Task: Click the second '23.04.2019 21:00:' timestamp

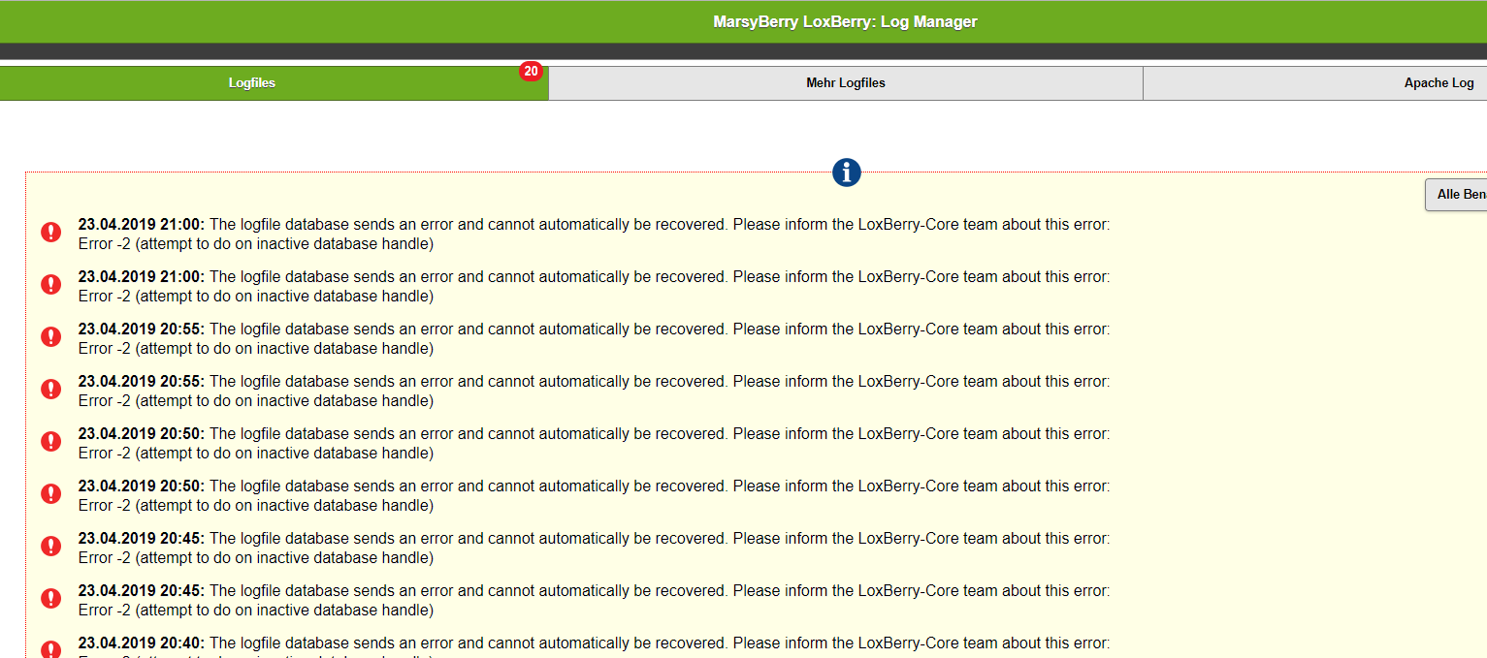Action: pyautogui.click(x=142, y=277)
